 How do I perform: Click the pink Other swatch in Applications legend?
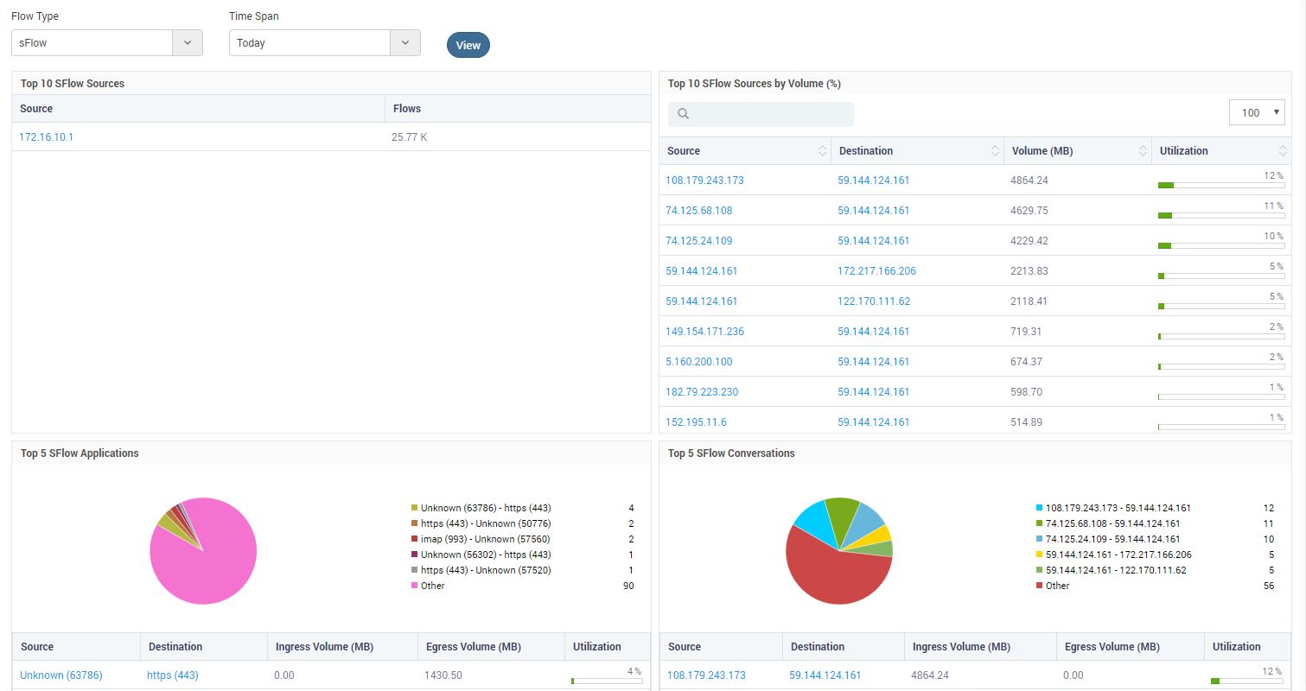414,586
